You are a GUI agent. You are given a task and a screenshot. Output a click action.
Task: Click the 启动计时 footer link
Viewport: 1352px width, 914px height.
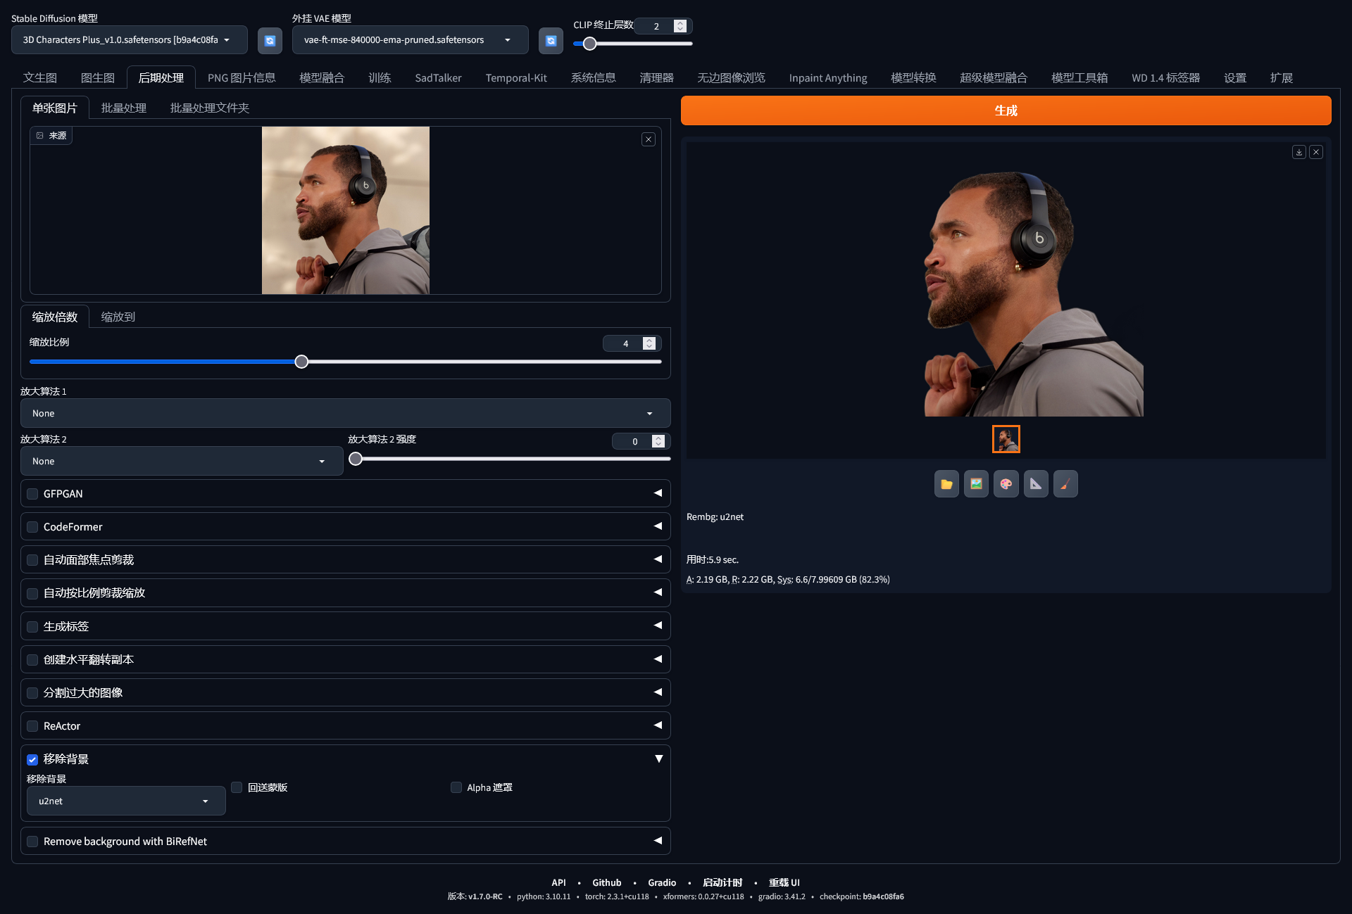tap(722, 882)
